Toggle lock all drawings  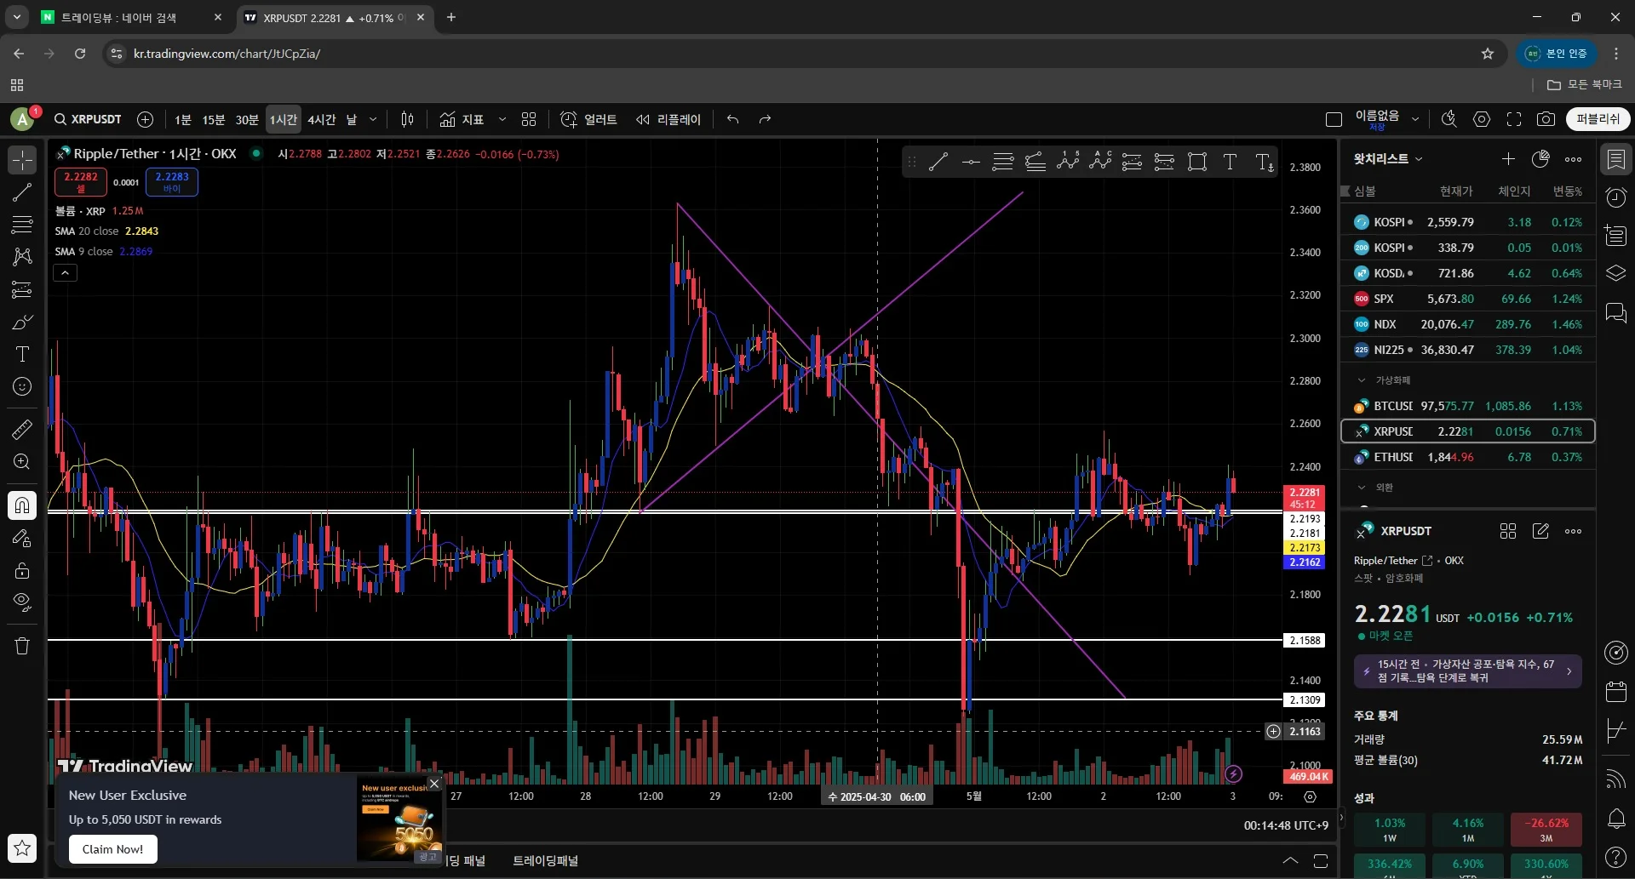[22, 570]
